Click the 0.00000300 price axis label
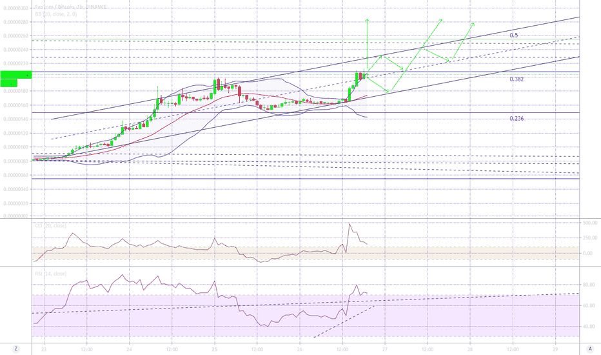The height and width of the screenshot is (355, 601). (15, 8)
